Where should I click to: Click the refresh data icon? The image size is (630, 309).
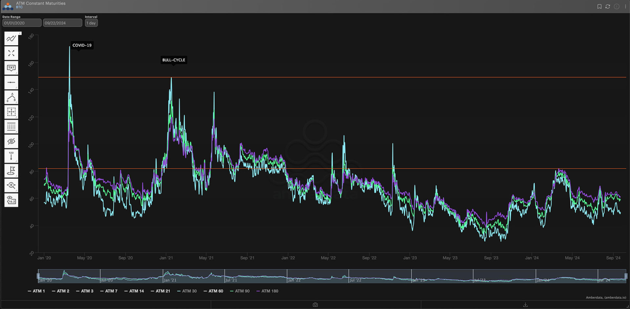pos(608,7)
